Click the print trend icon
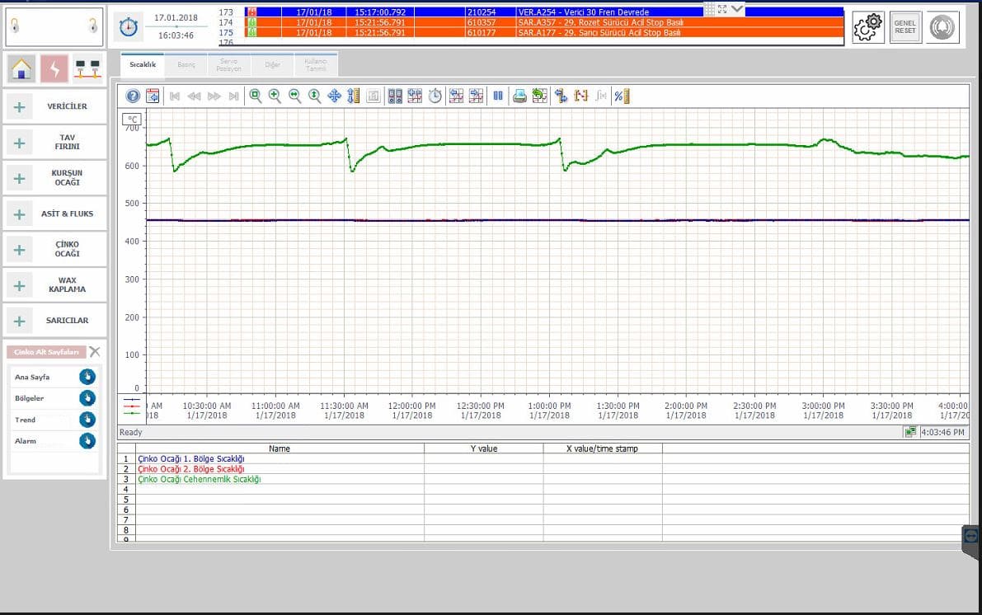Image resolution: width=982 pixels, height=615 pixels. click(519, 96)
